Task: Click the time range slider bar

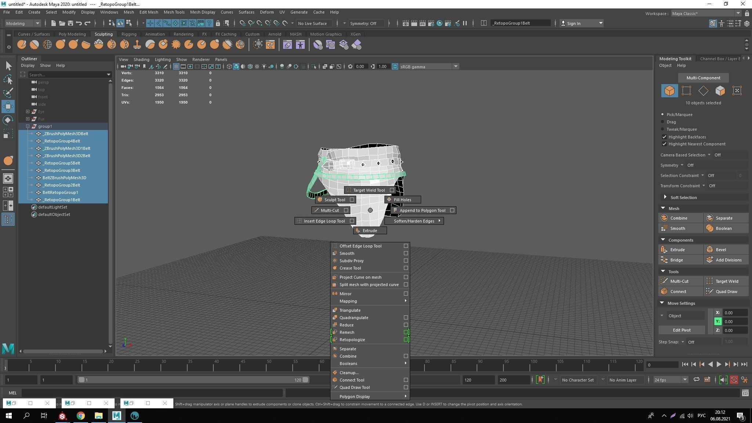Action: click(x=193, y=380)
